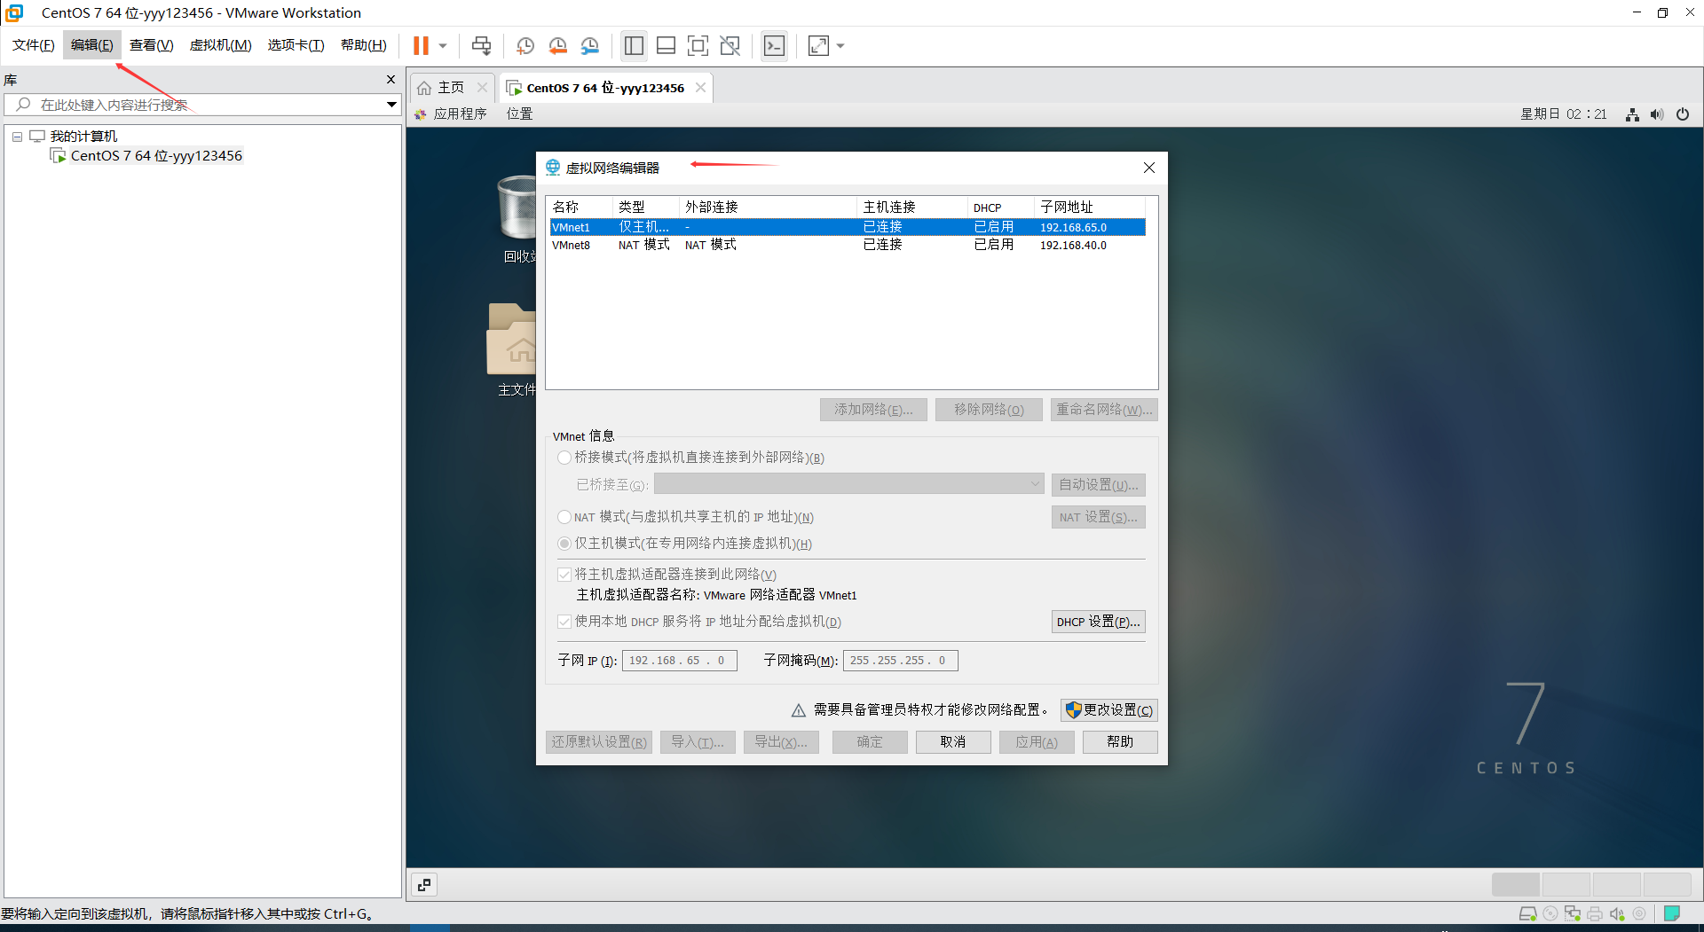
Task: Toggle the thumbnail bar view icon
Action: click(666, 45)
